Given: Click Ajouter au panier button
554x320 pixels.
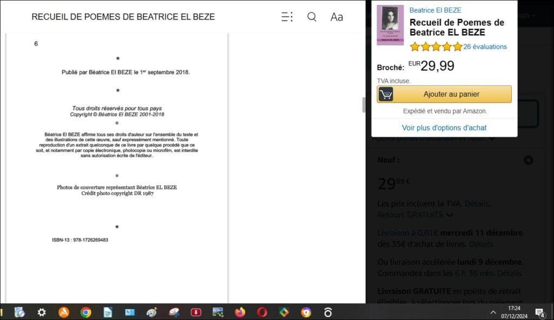Looking at the screenshot, I should click(x=444, y=94).
